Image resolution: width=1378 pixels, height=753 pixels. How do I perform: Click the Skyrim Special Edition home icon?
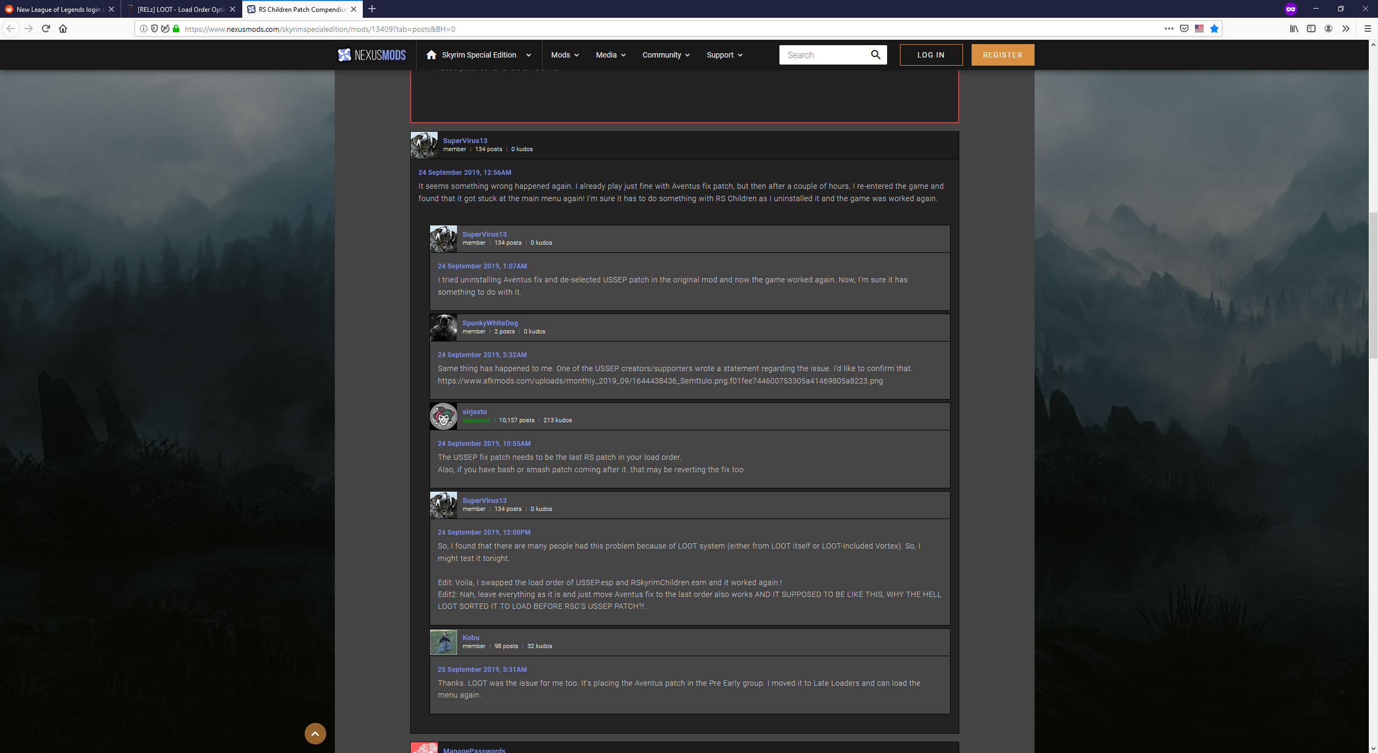coord(431,55)
